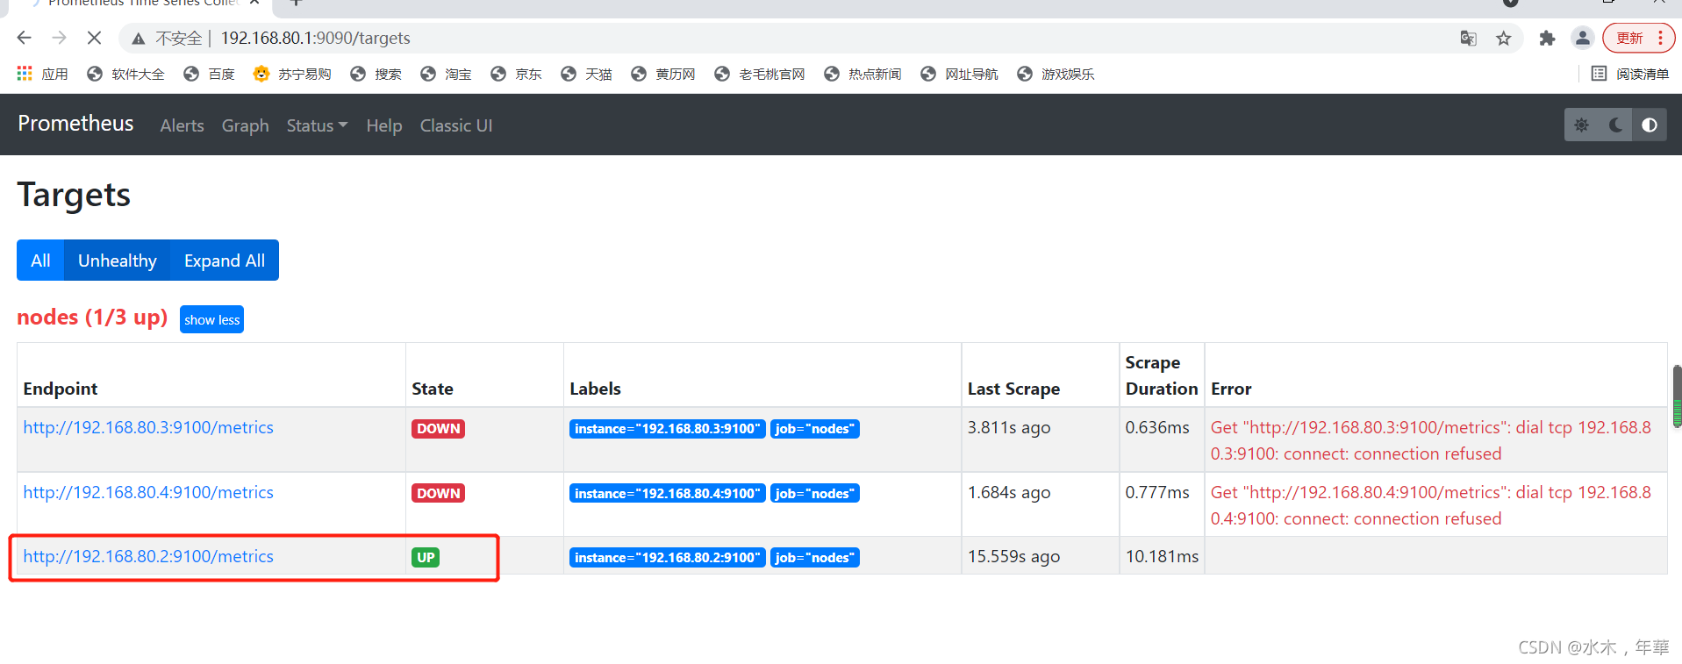Open http://192.168.80.4:9100/metrics endpoint link
This screenshot has width=1682, height=664.
148,492
